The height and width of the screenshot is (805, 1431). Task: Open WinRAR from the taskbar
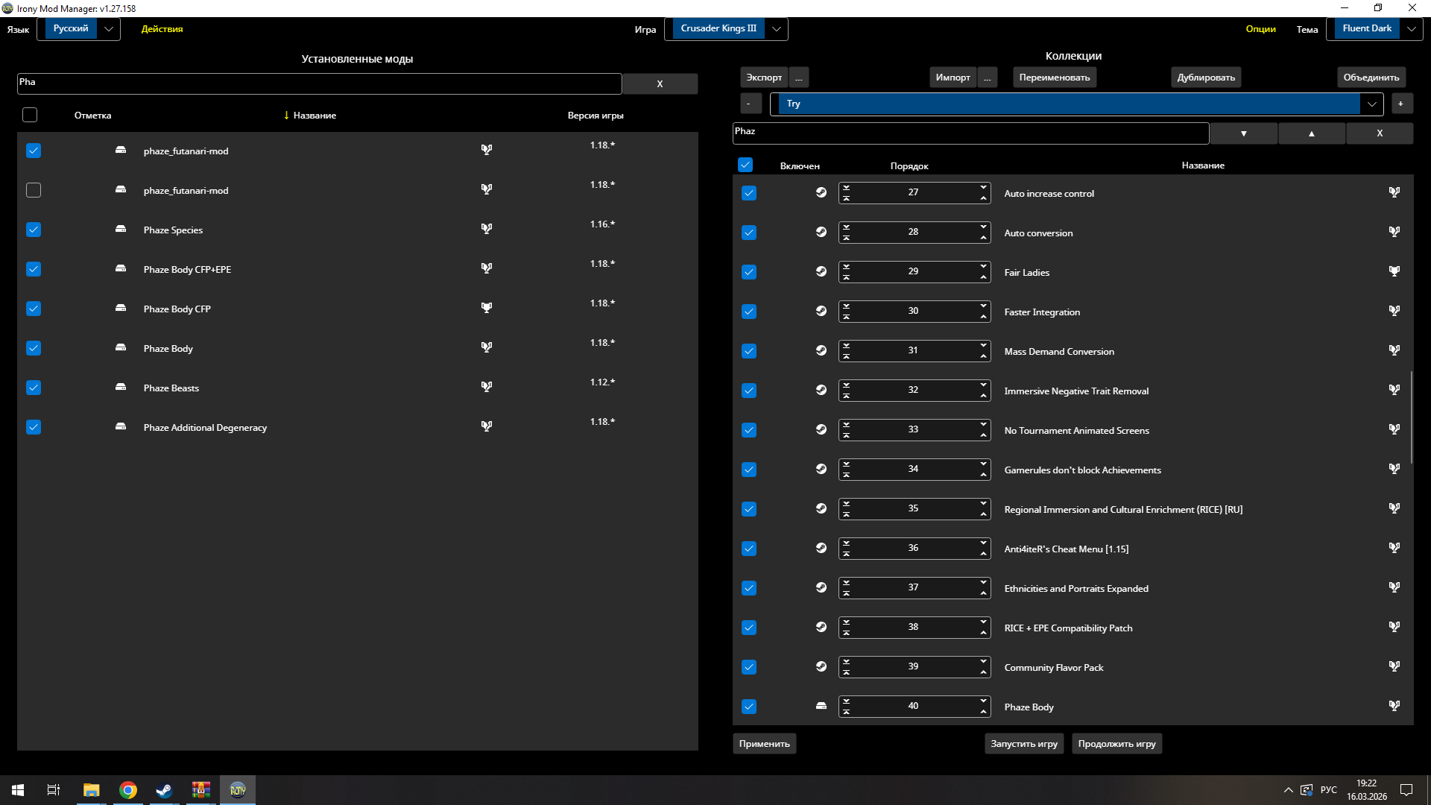point(200,790)
